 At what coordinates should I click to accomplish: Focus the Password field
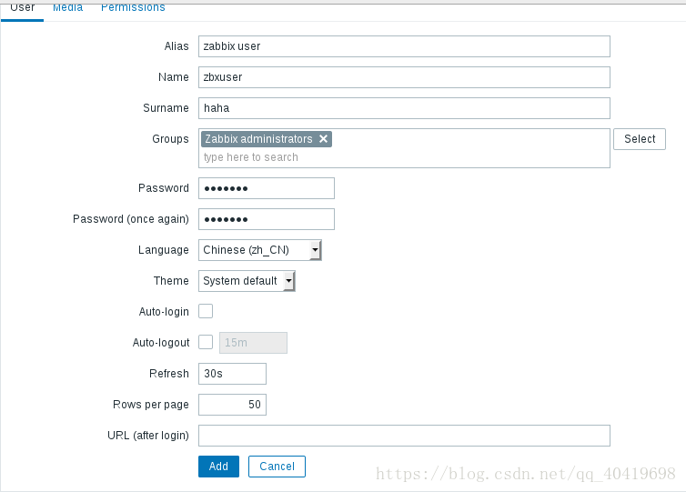pyautogui.click(x=267, y=188)
